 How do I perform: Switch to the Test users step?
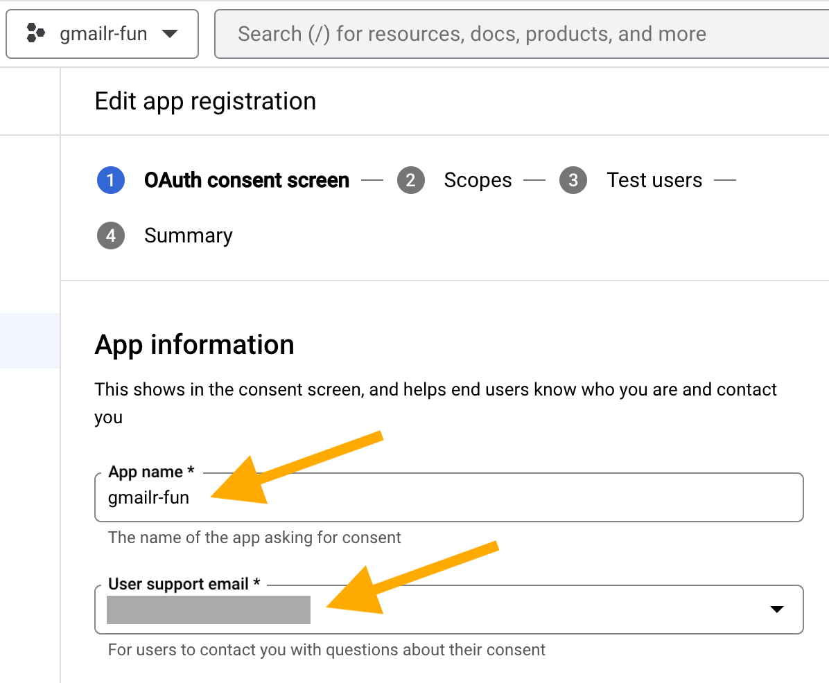tap(654, 180)
